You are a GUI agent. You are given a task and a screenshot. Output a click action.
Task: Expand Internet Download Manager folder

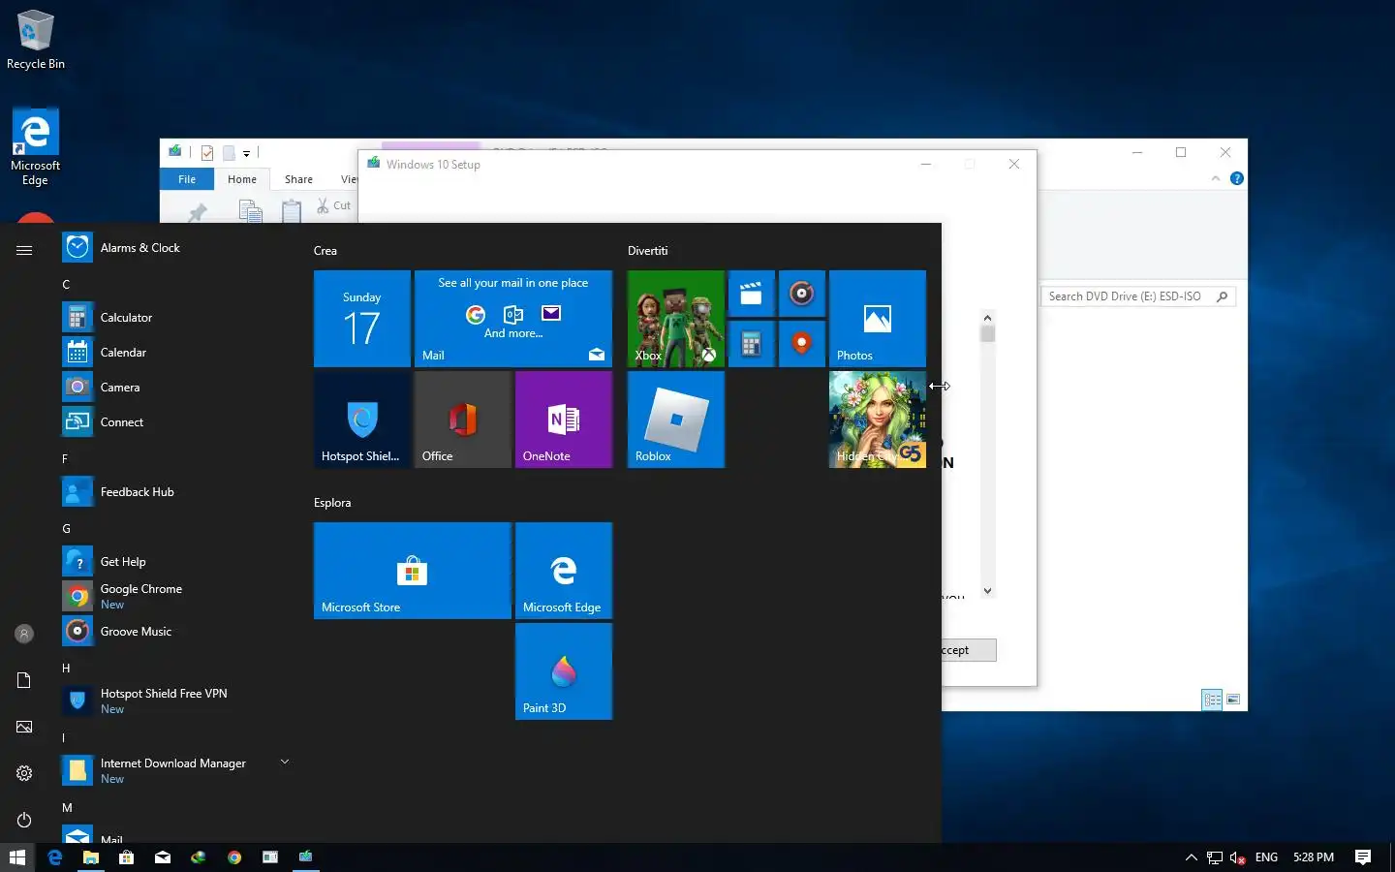pos(285,763)
